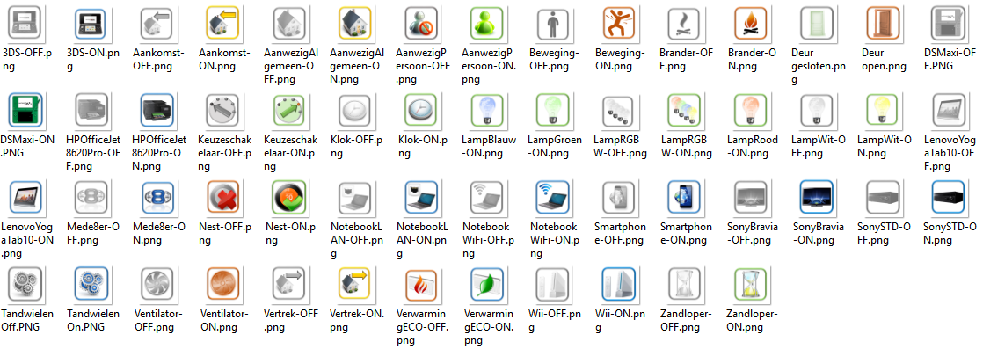Image resolution: width=983 pixels, height=349 pixels.
Task: Click the DSMaxi-OFF.PNG grey floppy icon
Action: pos(948,23)
